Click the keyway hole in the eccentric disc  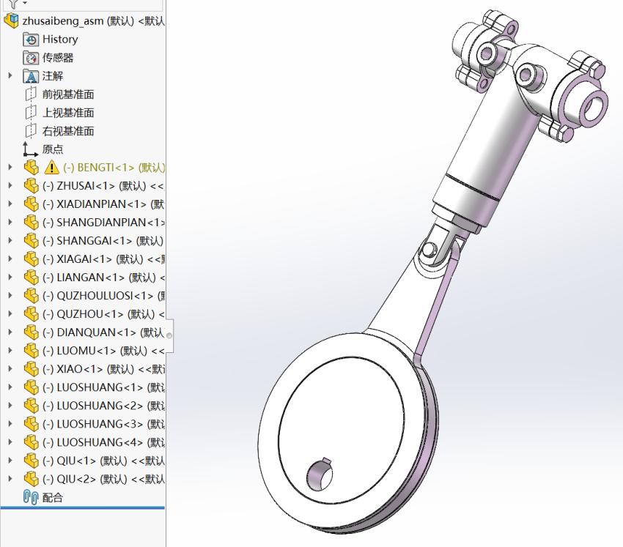(320, 475)
